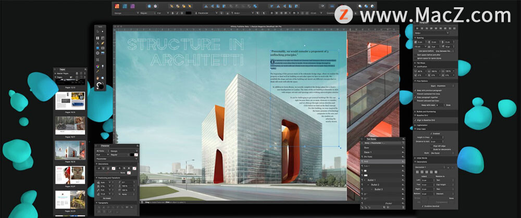Toggle Align to Baseline Grid checkbox
The height and width of the screenshot is (218, 521).
coord(415,120)
